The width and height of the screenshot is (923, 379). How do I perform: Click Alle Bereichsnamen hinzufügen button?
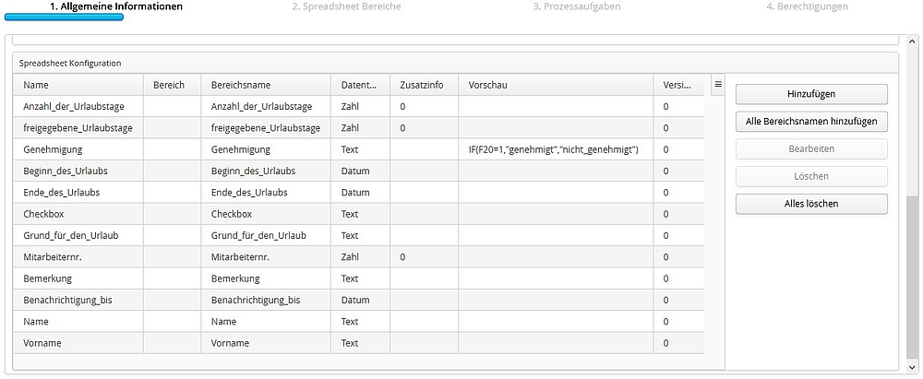click(x=811, y=121)
